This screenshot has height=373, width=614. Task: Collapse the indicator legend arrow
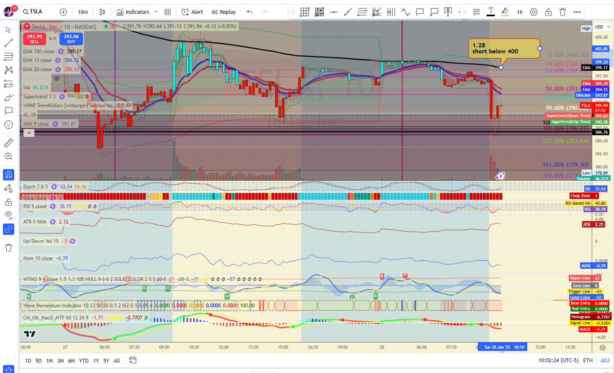(29, 133)
